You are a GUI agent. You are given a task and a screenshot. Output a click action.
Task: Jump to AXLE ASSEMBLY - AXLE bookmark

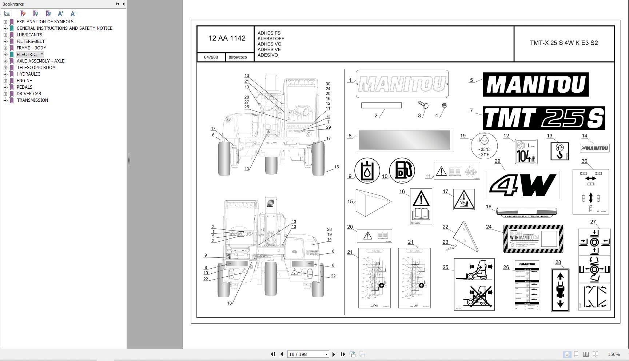[40, 61]
